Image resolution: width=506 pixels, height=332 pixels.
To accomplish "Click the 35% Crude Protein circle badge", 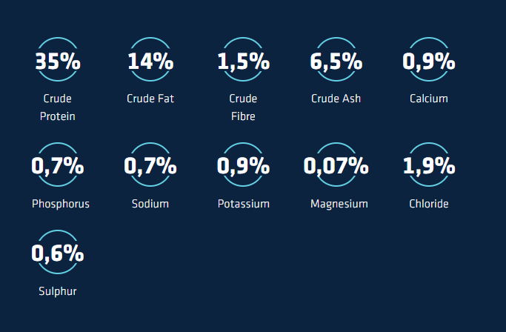I will coord(58,61).
